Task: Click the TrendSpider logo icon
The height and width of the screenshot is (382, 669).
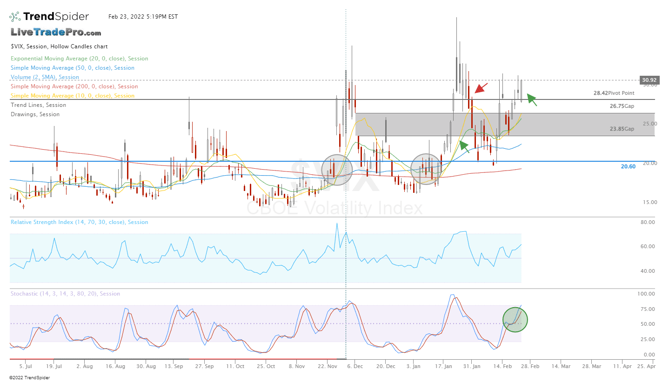Action: [x=15, y=15]
